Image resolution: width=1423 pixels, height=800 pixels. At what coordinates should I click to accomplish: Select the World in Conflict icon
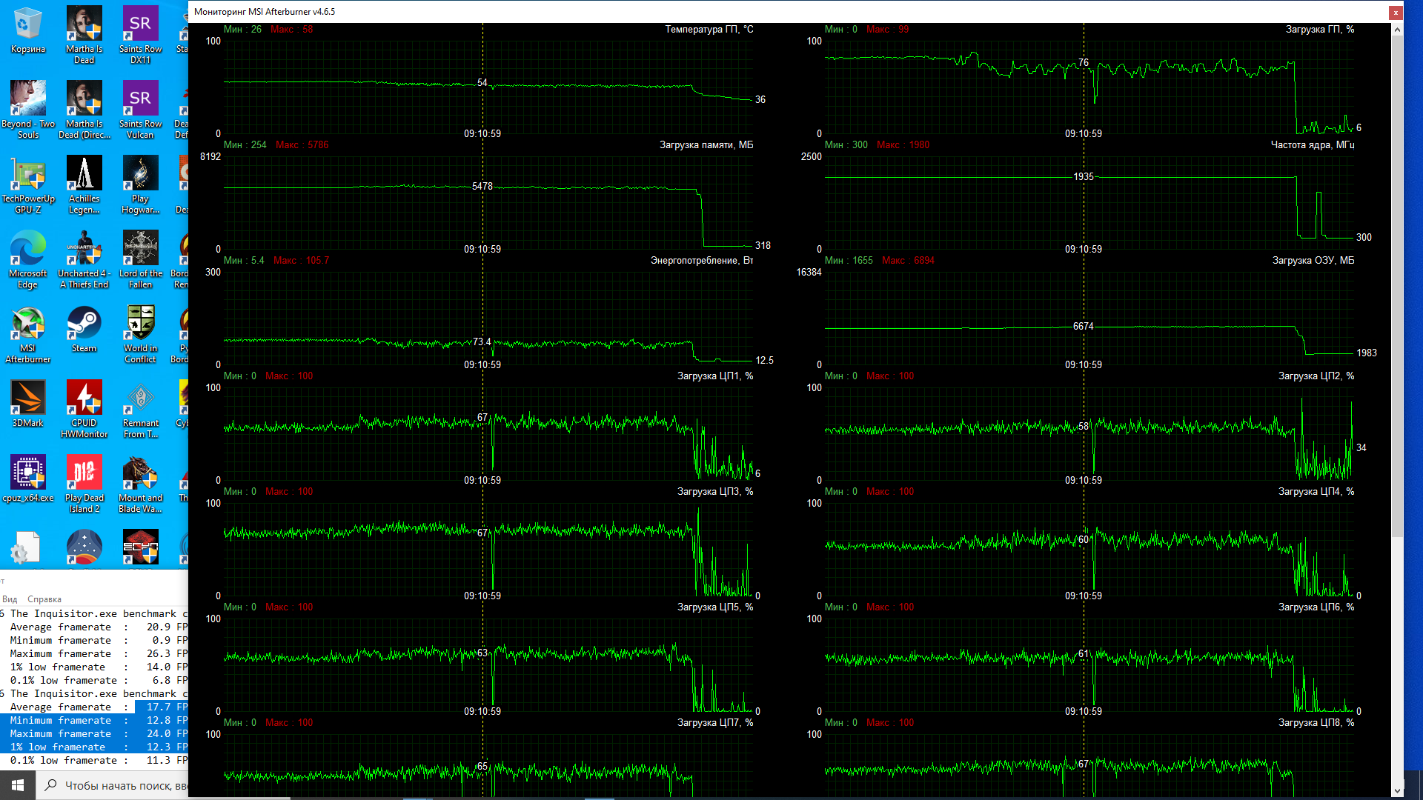pos(140,324)
